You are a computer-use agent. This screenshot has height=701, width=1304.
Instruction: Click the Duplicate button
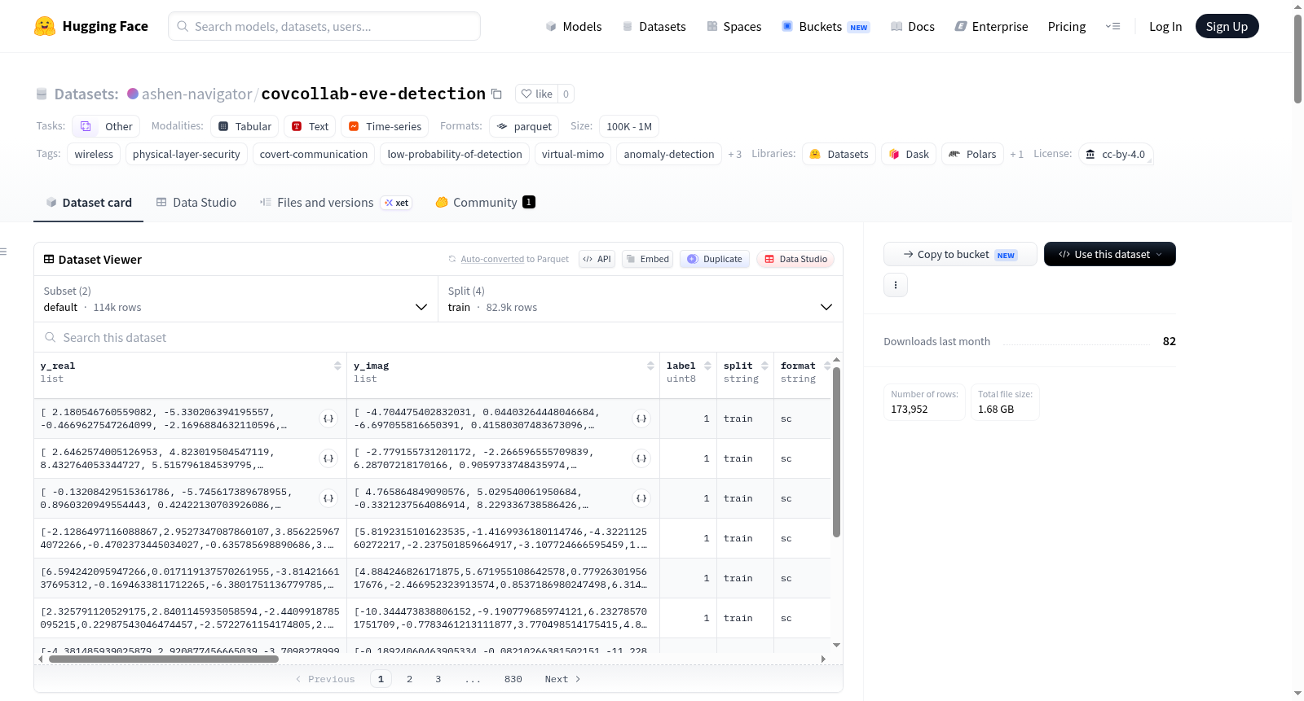click(x=715, y=259)
